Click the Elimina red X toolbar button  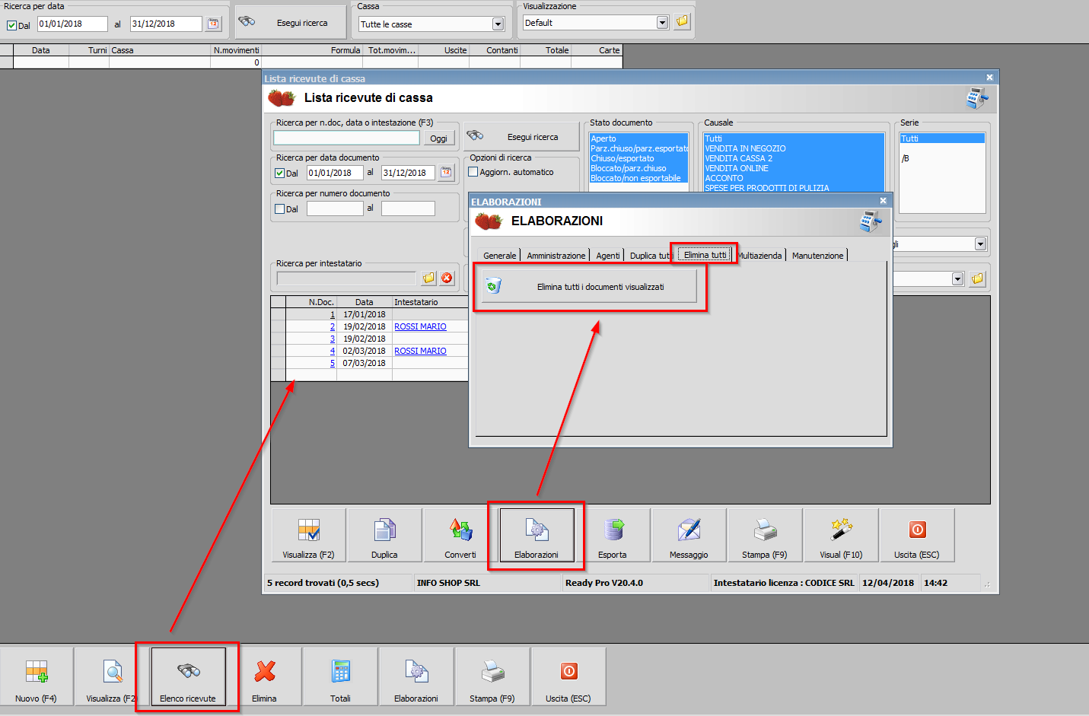tap(264, 676)
